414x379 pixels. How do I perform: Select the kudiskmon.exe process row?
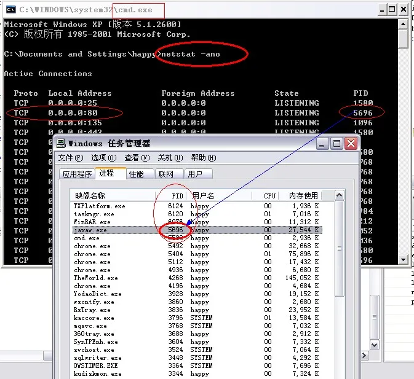197,373
